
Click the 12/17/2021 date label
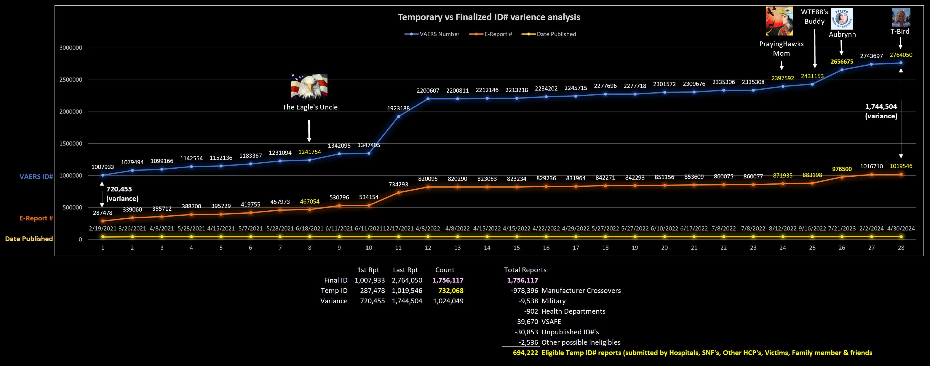[x=398, y=229]
